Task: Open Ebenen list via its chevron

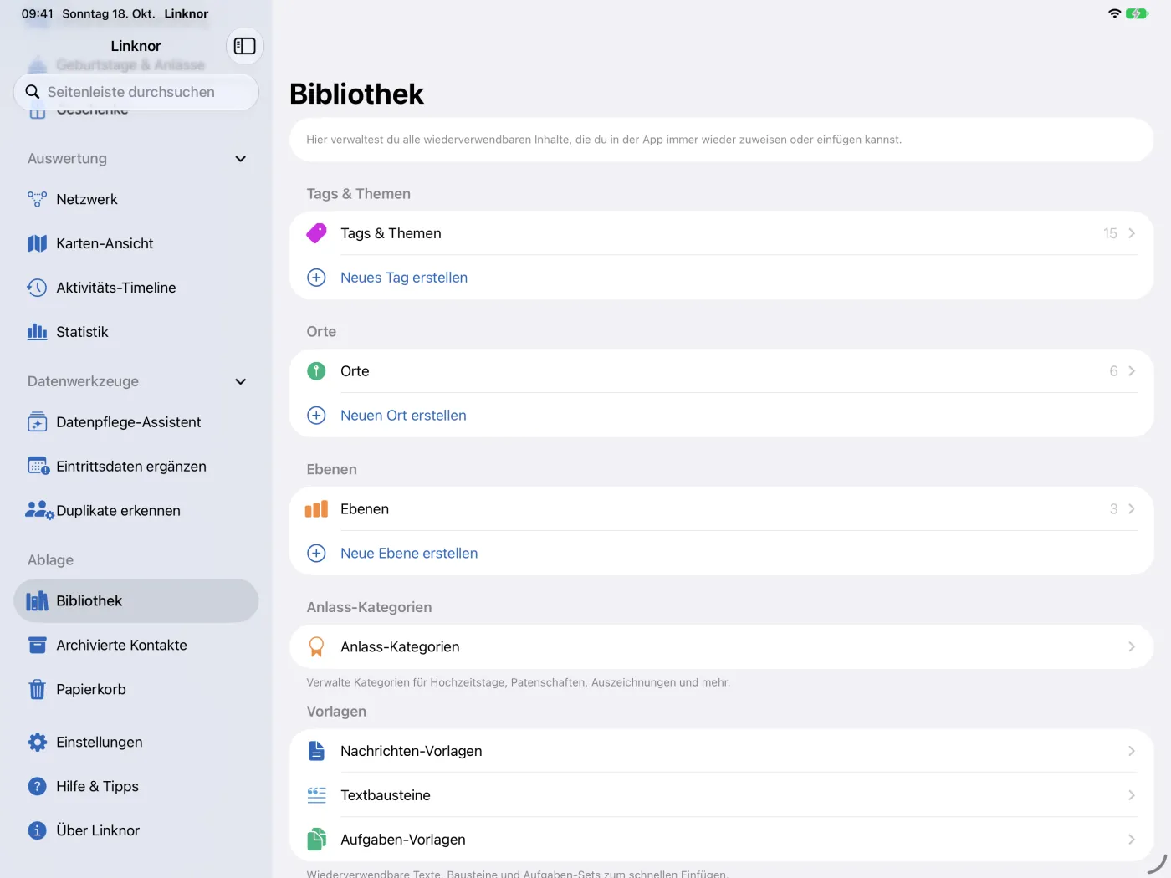Action: [x=1132, y=509]
